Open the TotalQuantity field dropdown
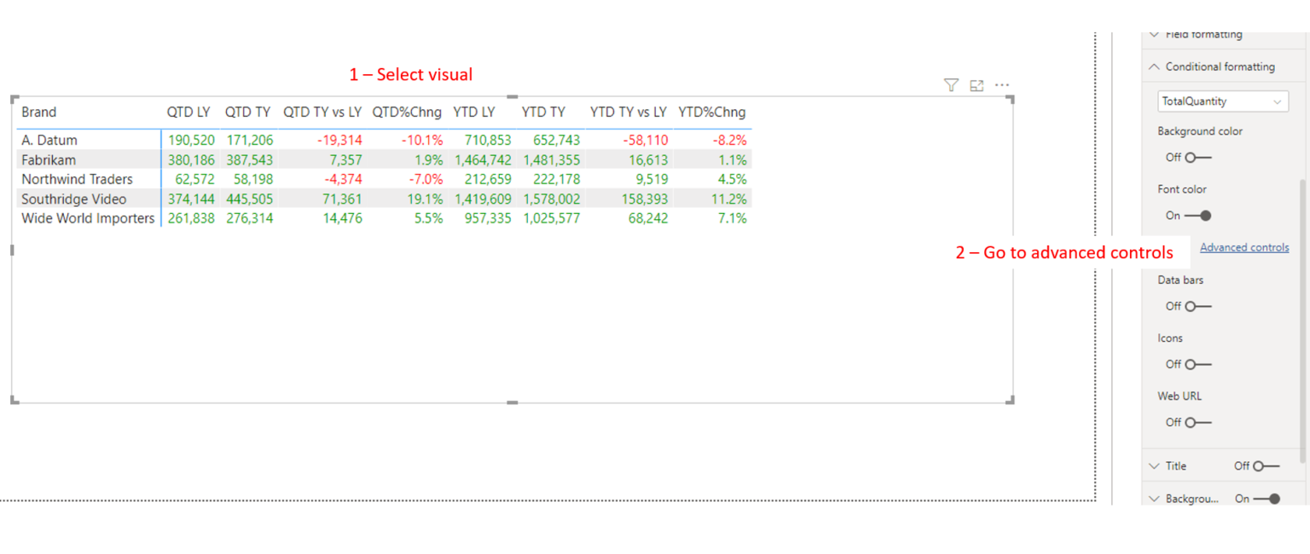The height and width of the screenshot is (554, 1310). [1278, 101]
